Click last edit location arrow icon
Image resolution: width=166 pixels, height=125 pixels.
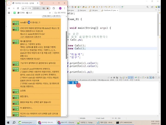(106, 7)
